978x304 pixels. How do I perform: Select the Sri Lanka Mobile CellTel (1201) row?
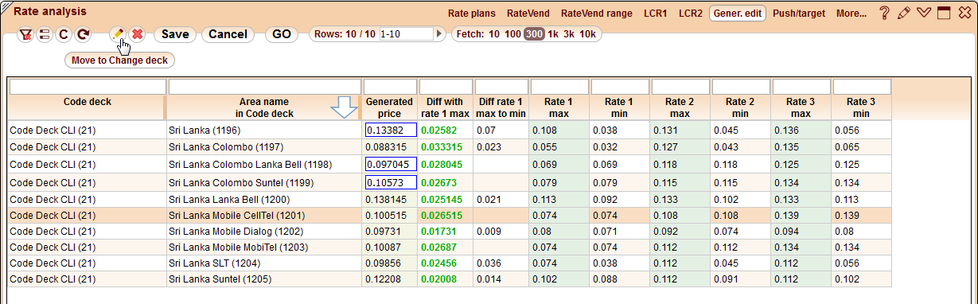coord(450,215)
